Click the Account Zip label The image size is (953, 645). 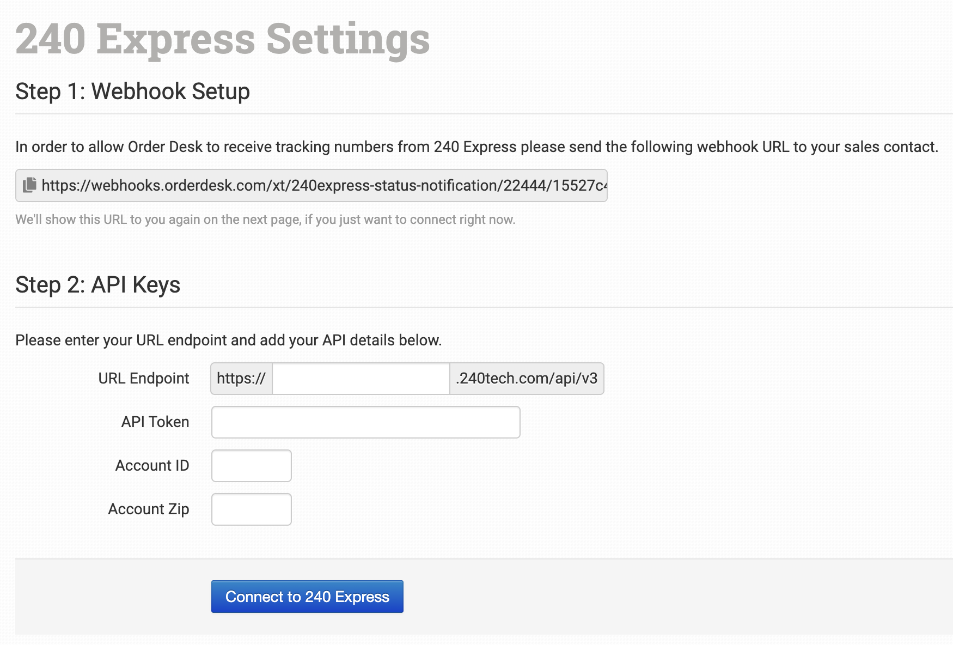[x=149, y=509]
